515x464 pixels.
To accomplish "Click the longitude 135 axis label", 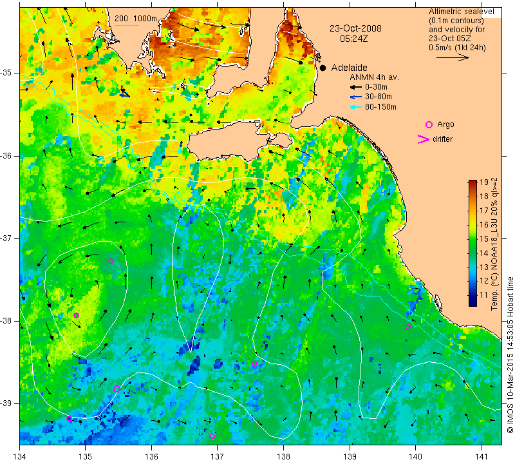I will pyautogui.click(x=86, y=456).
